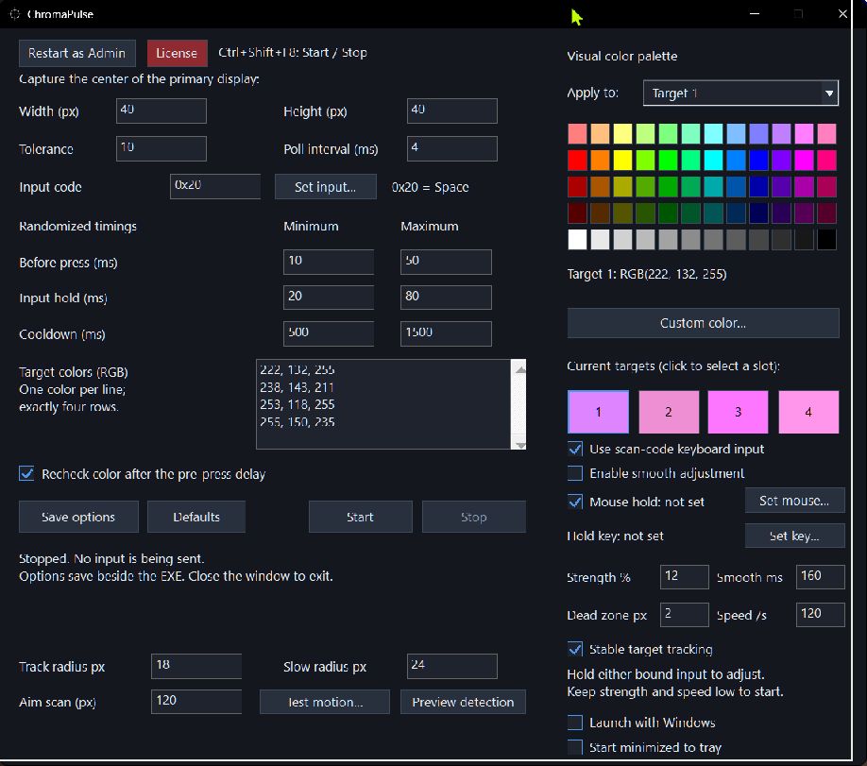Open the Test motion... button
Image resolution: width=867 pixels, height=766 pixels.
[x=325, y=701]
